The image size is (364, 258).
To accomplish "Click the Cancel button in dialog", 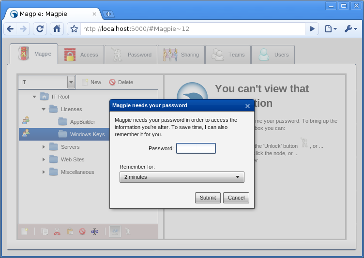I will [x=236, y=198].
